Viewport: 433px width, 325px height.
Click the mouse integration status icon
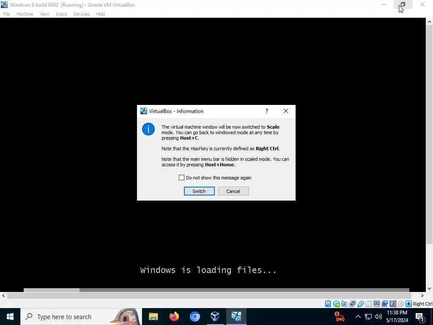(x=400, y=304)
